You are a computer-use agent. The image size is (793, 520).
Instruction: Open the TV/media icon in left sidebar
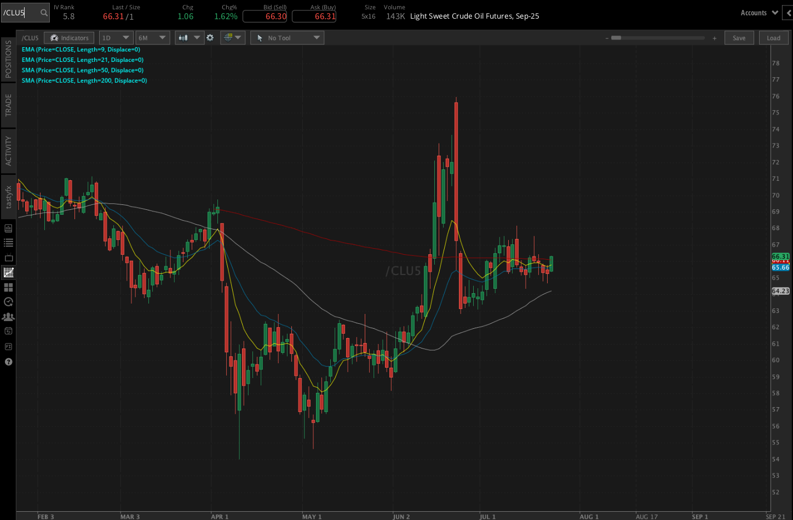point(8,258)
